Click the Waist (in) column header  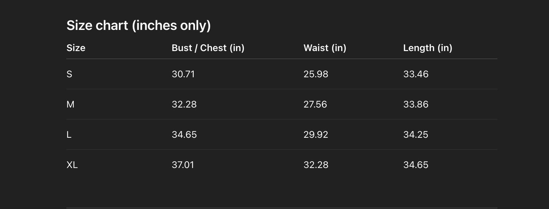point(325,48)
